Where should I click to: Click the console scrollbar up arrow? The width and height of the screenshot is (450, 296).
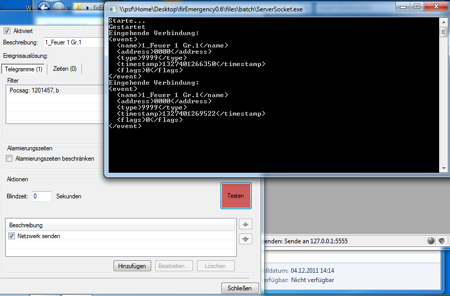(x=443, y=22)
